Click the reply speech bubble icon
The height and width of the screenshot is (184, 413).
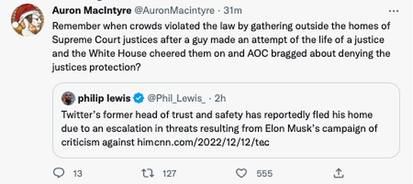58,174
